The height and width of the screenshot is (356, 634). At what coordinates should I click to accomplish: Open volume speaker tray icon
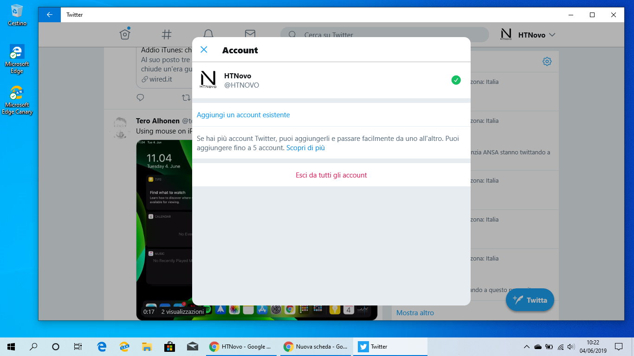tap(571, 346)
